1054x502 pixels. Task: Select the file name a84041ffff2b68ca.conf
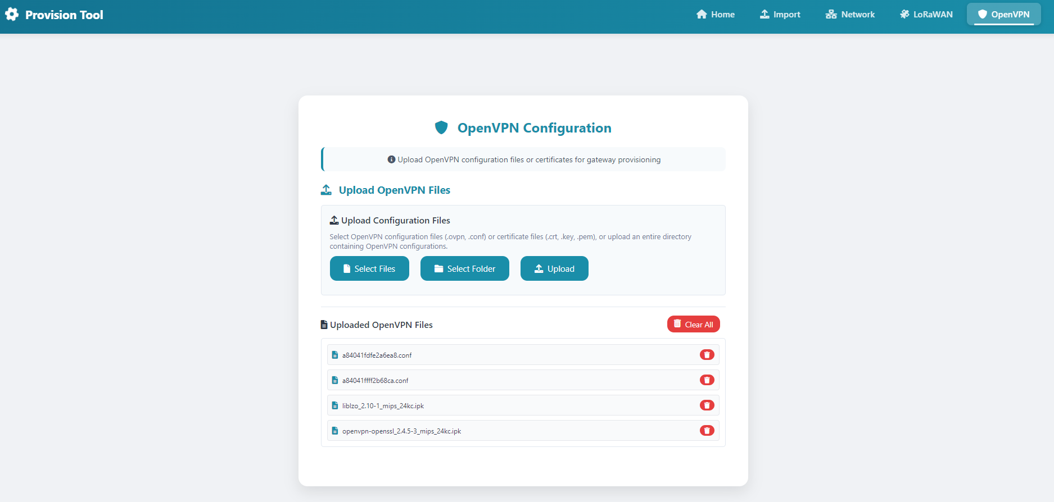[375, 381]
